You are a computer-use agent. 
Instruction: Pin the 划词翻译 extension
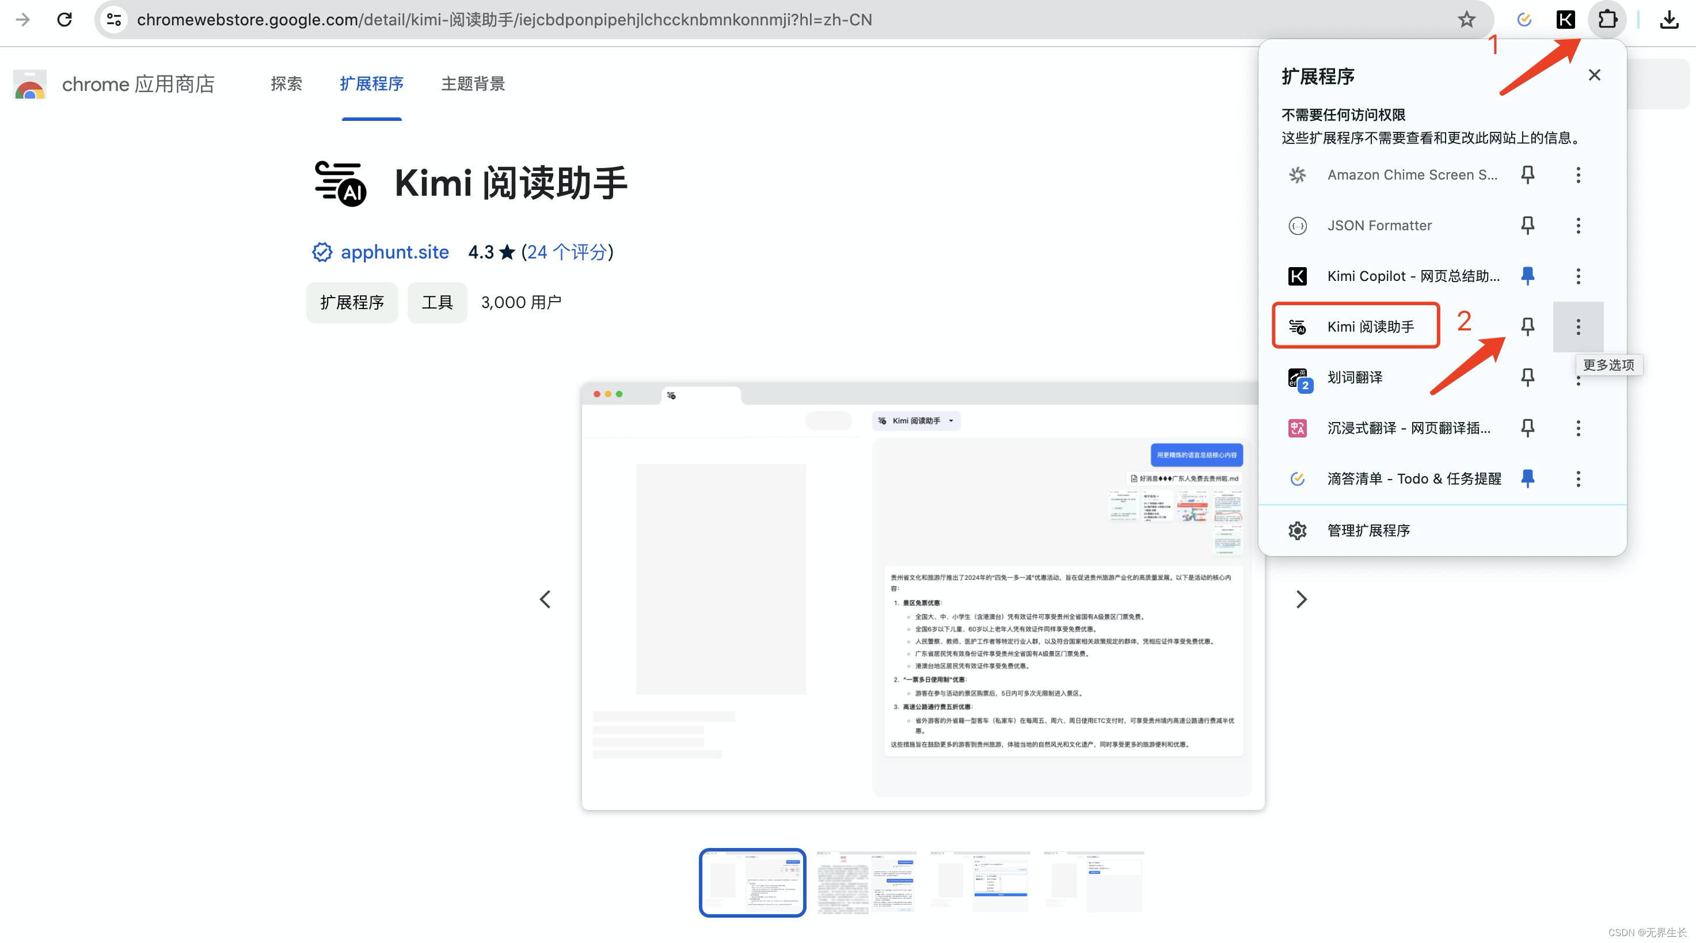tap(1527, 377)
